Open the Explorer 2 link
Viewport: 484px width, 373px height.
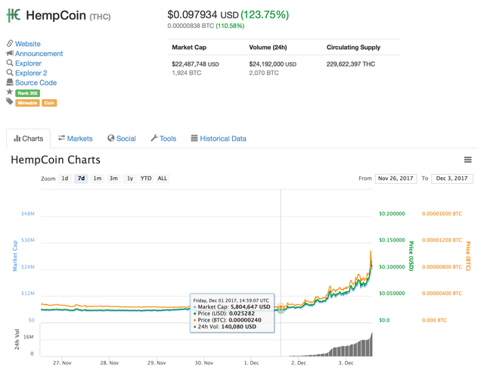(x=31, y=73)
